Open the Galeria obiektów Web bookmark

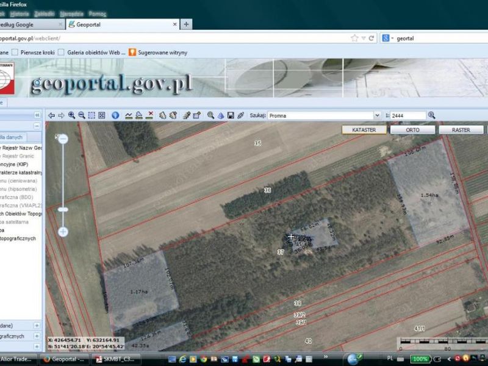tap(93, 52)
